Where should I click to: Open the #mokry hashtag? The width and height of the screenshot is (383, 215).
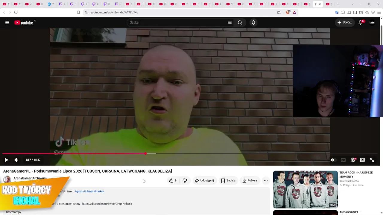pyautogui.click(x=99, y=191)
